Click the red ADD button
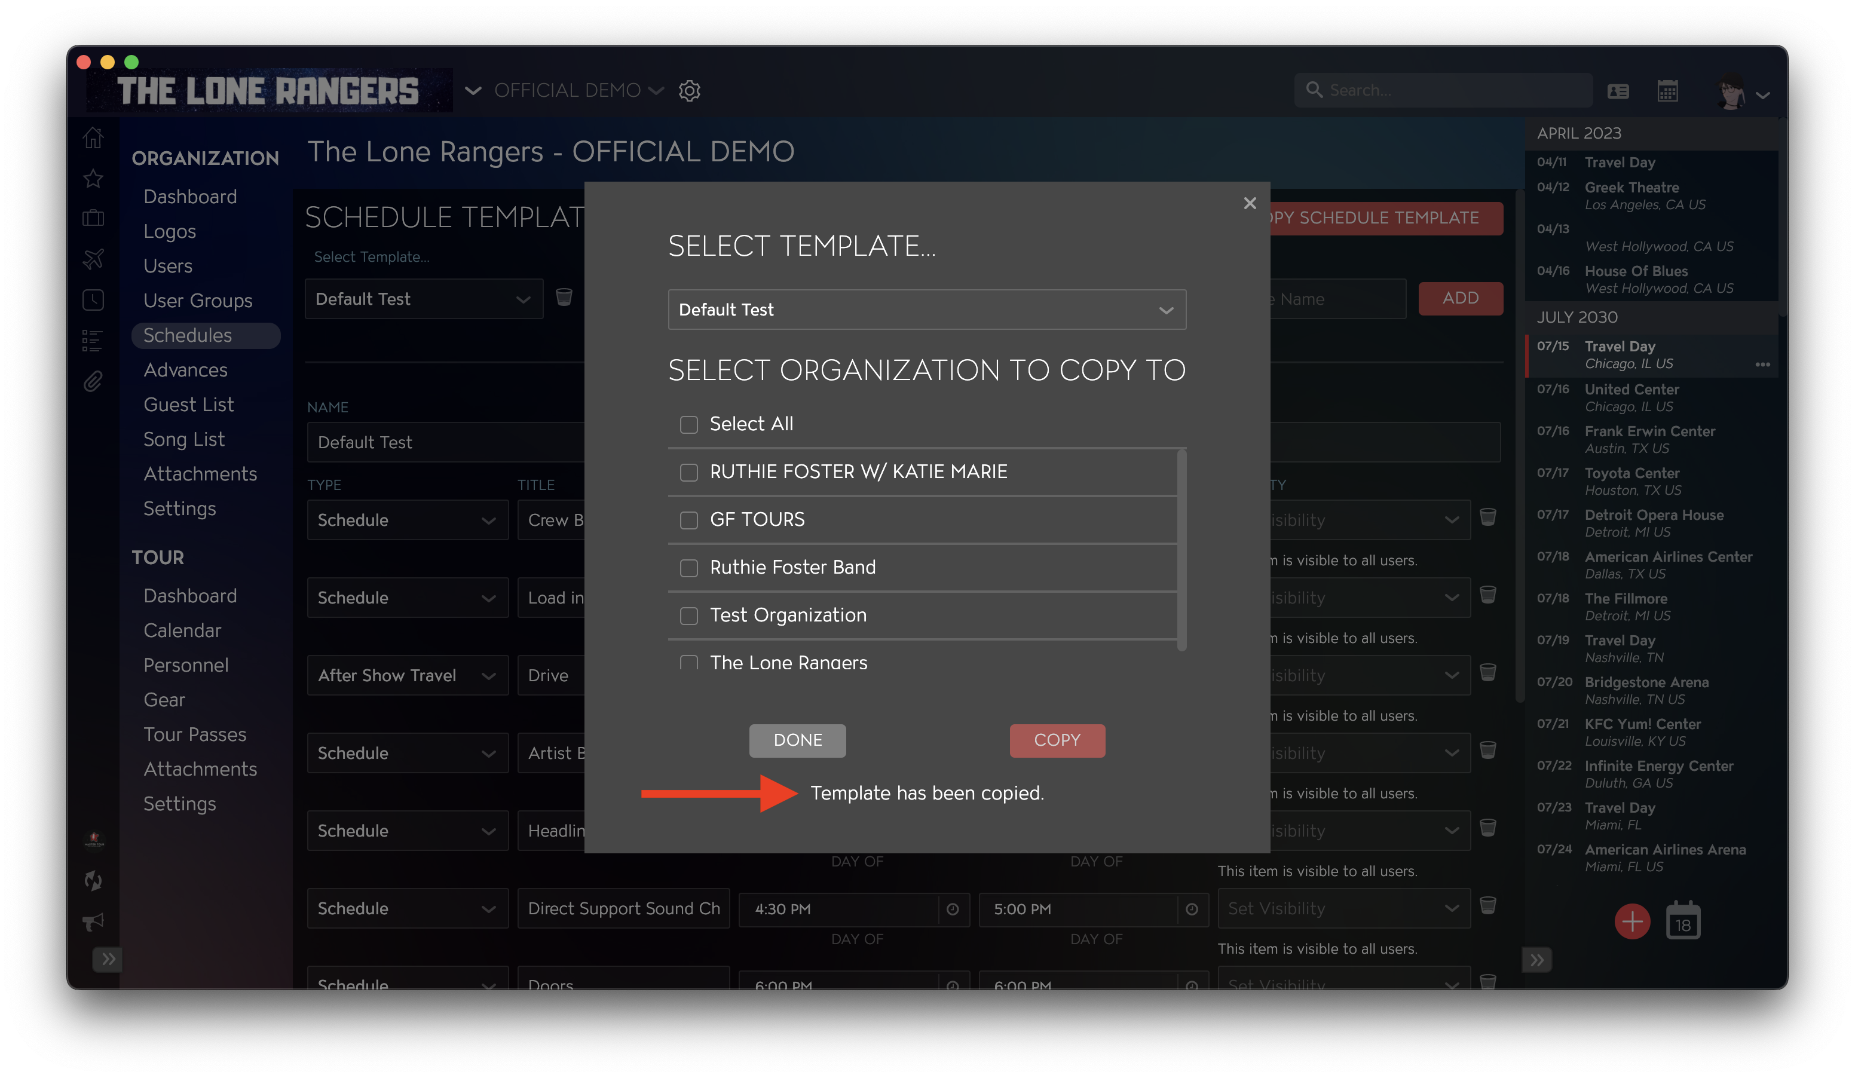The width and height of the screenshot is (1855, 1078). (1461, 298)
